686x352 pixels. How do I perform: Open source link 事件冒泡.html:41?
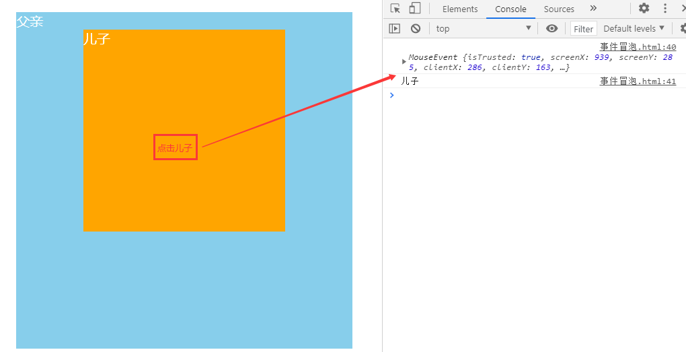coord(638,81)
